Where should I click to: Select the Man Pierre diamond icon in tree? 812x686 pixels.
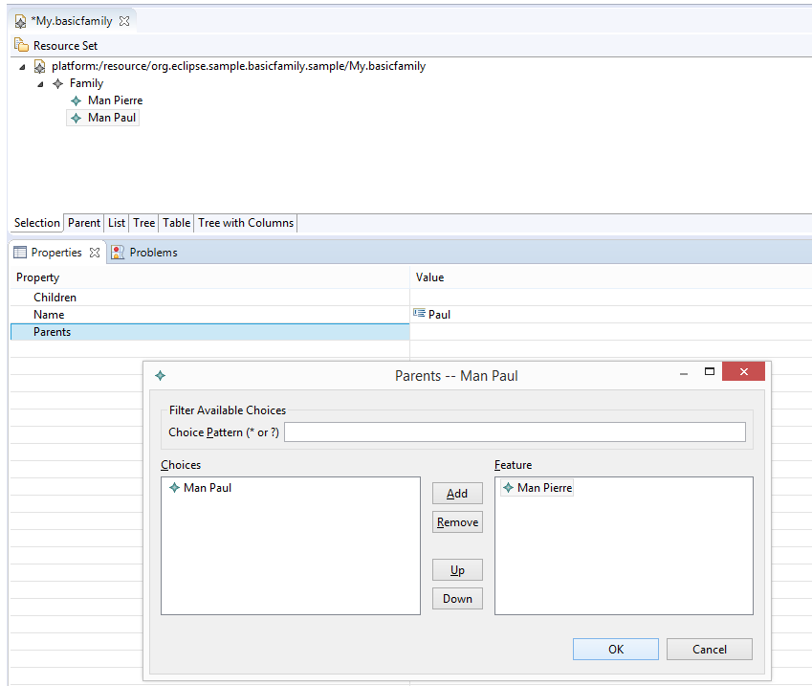(77, 101)
